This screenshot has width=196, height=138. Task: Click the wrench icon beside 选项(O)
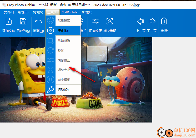pos(51,90)
